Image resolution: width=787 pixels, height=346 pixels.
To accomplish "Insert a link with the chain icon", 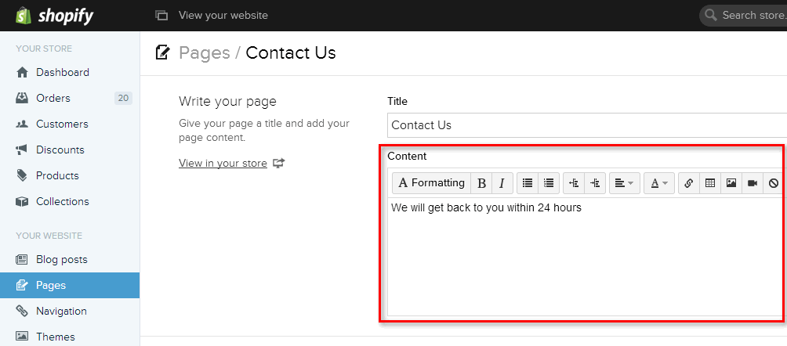I will pos(688,183).
